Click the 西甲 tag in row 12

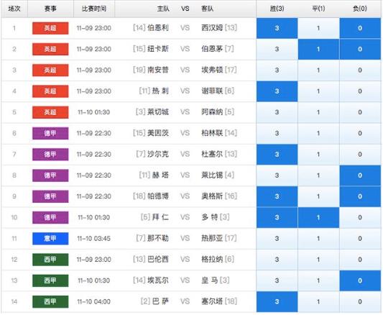[50, 260]
